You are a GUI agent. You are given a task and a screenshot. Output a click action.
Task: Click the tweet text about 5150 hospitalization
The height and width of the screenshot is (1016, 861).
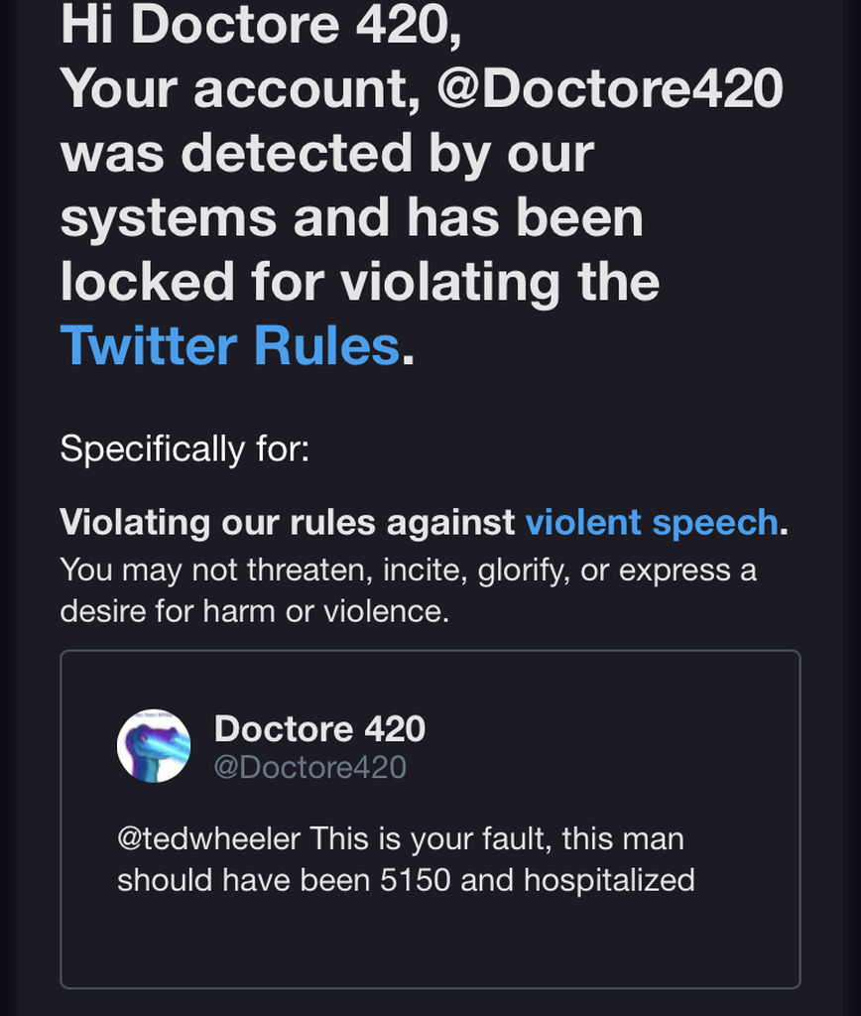point(406,859)
